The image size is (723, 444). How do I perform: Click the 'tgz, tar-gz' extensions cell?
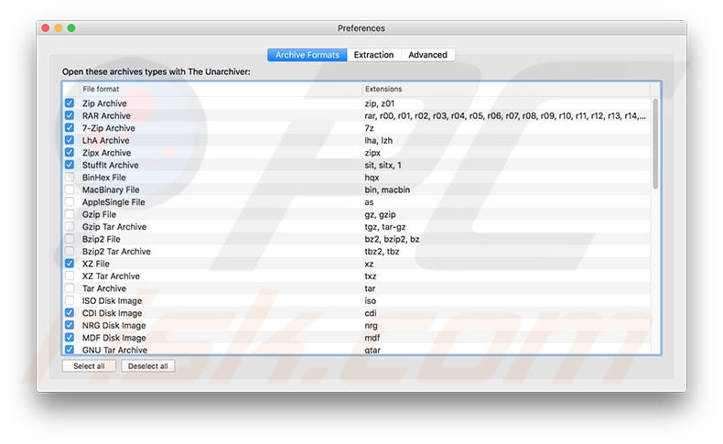tap(385, 227)
